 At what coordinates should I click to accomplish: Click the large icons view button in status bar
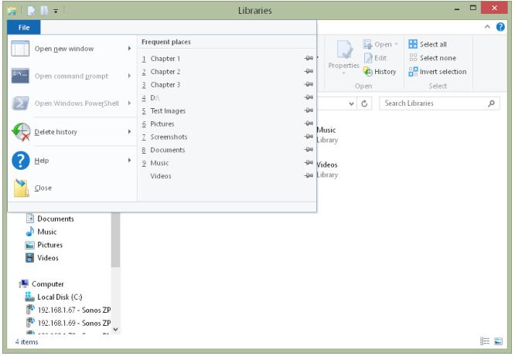(499, 341)
